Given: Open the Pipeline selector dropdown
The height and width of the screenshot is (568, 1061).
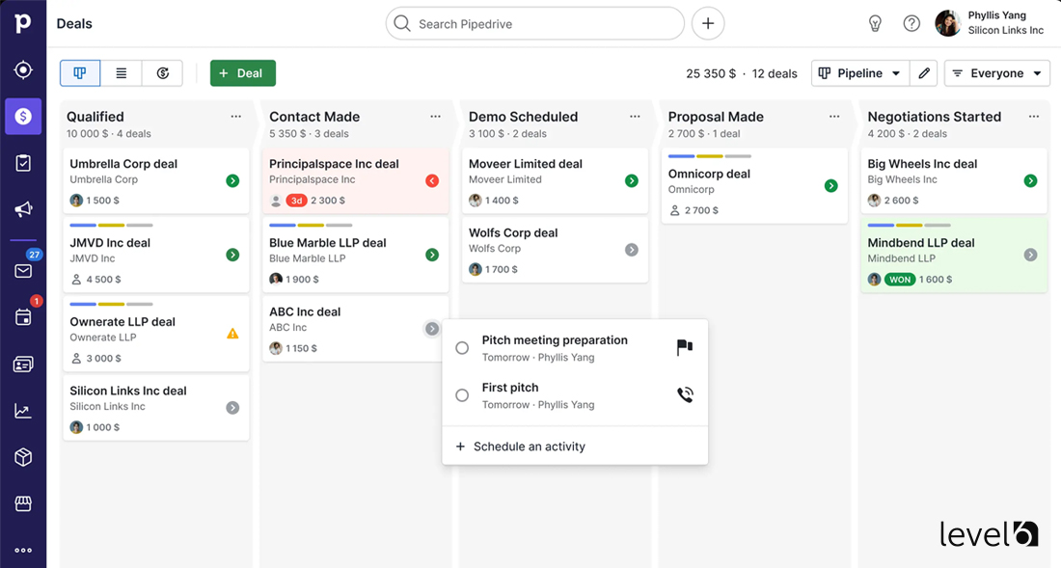Looking at the screenshot, I should (x=859, y=72).
